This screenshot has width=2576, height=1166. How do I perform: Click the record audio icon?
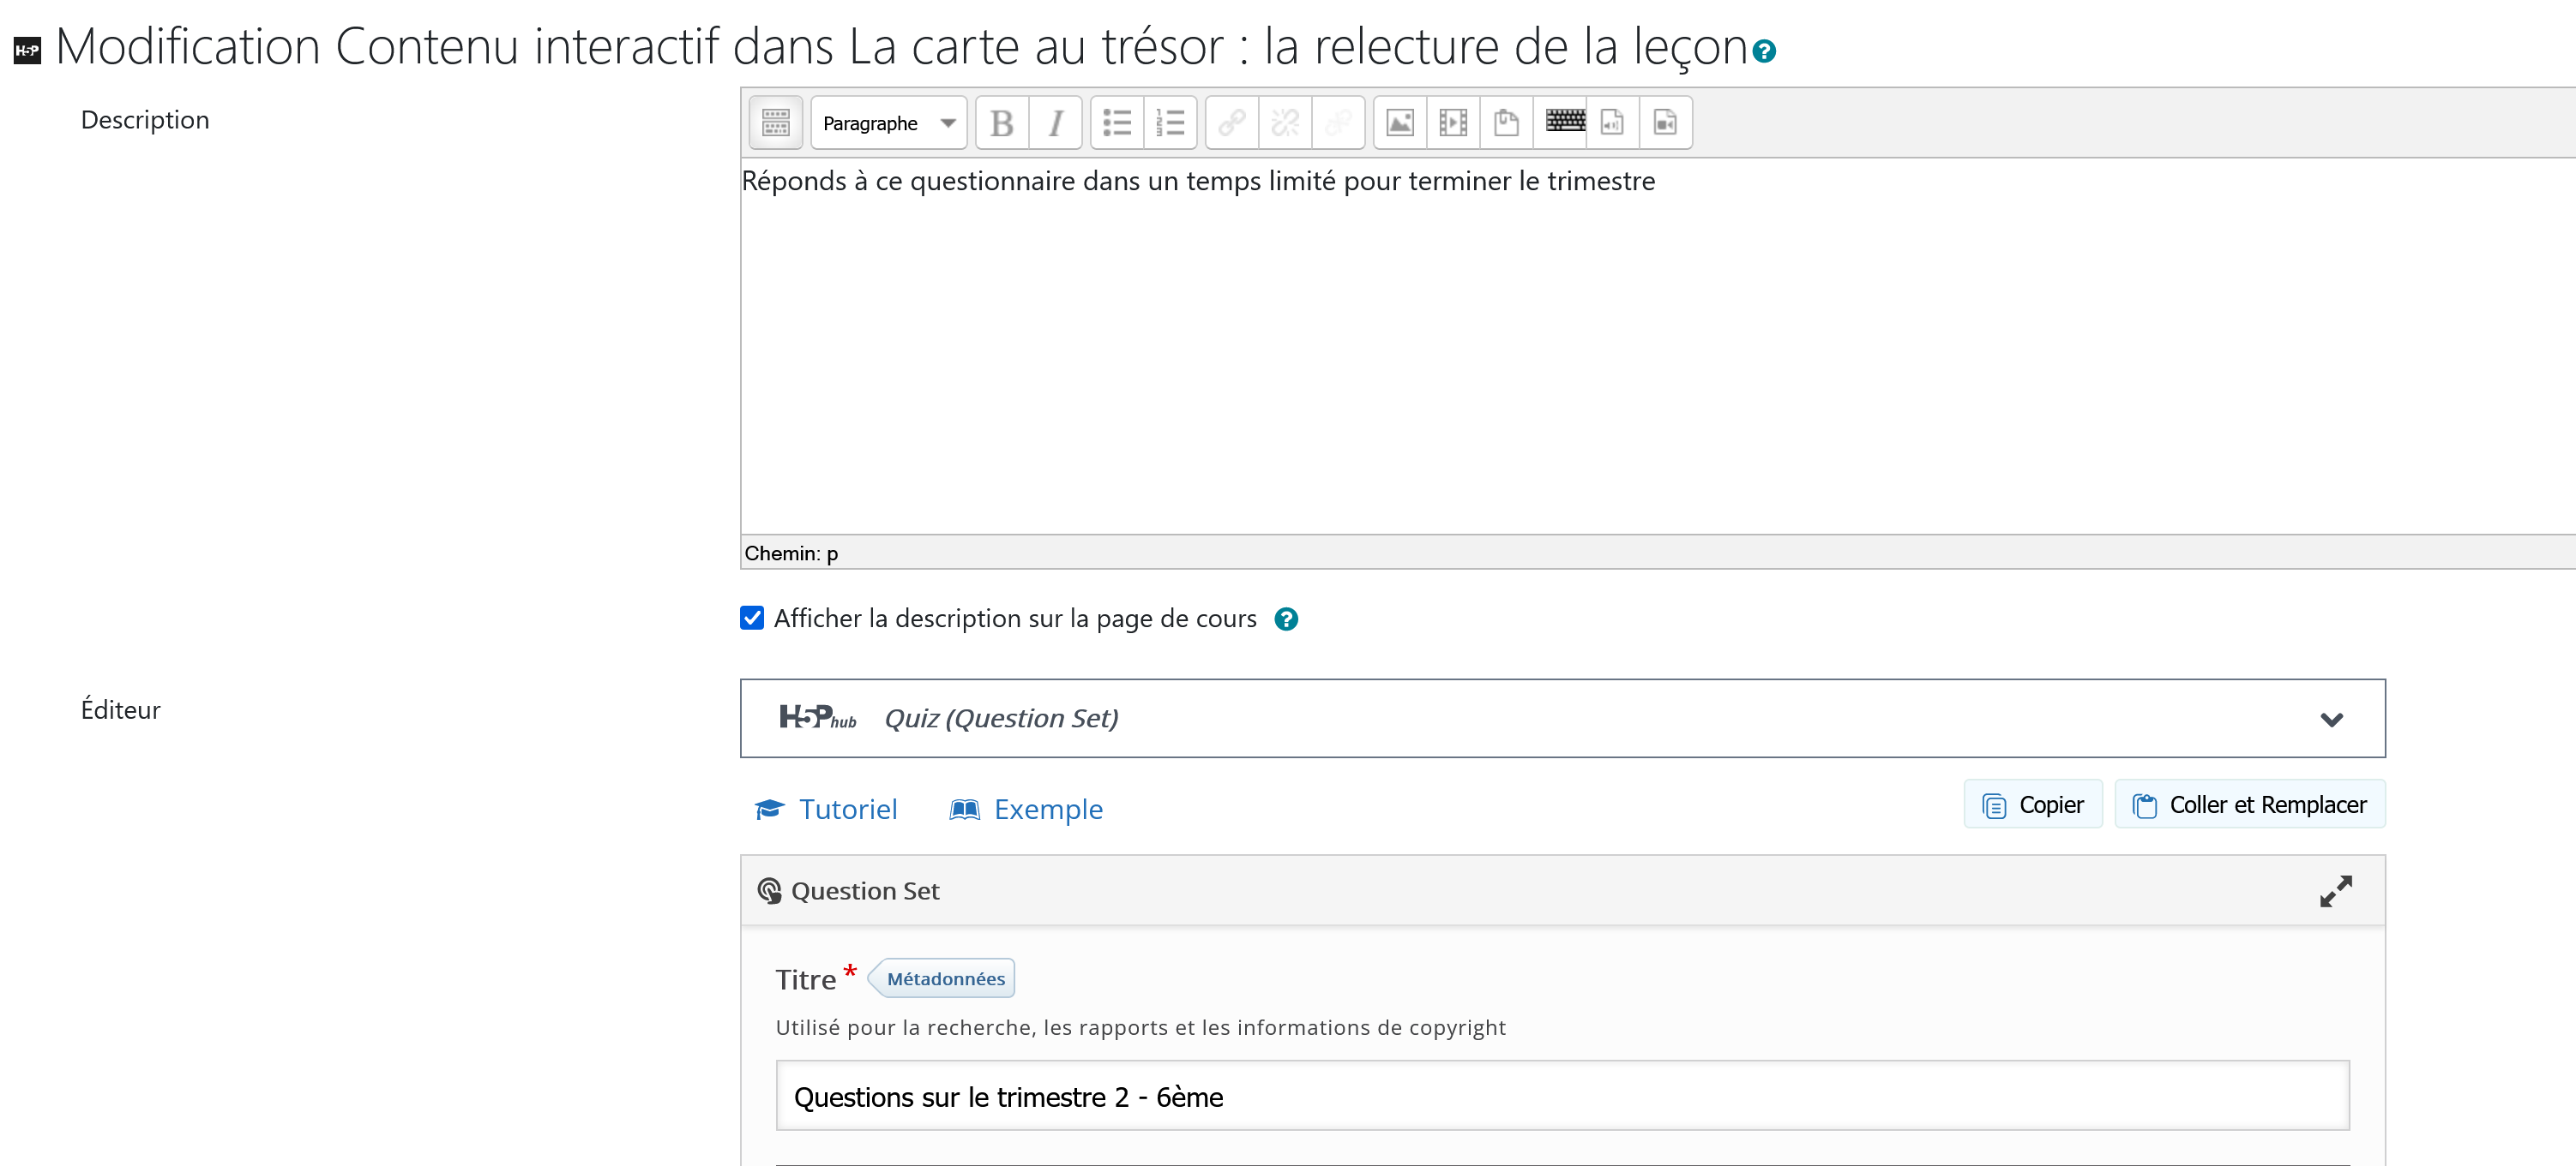(x=1612, y=123)
